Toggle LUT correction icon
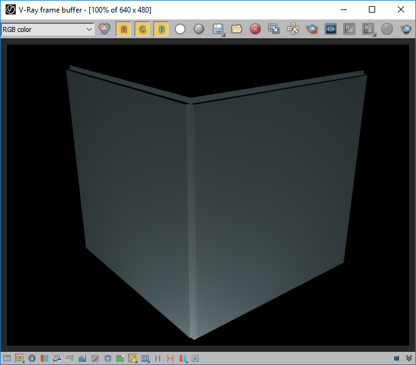This screenshot has height=365, width=416. [x=145, y=358]
